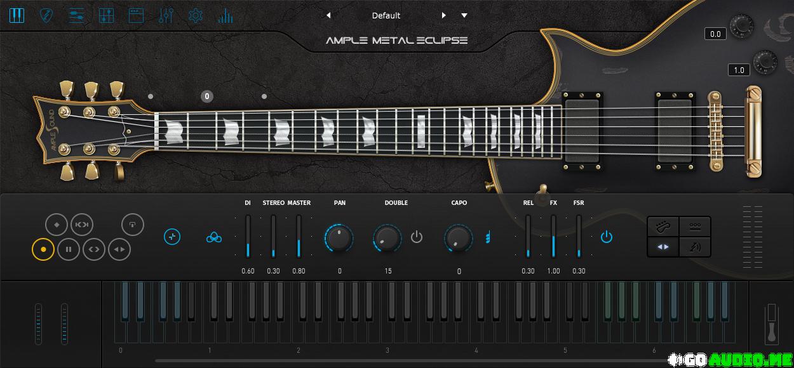The width and height of the screenshot is (794, 368).
Task: Click the 0.0 knob value box
Action: 715,34
